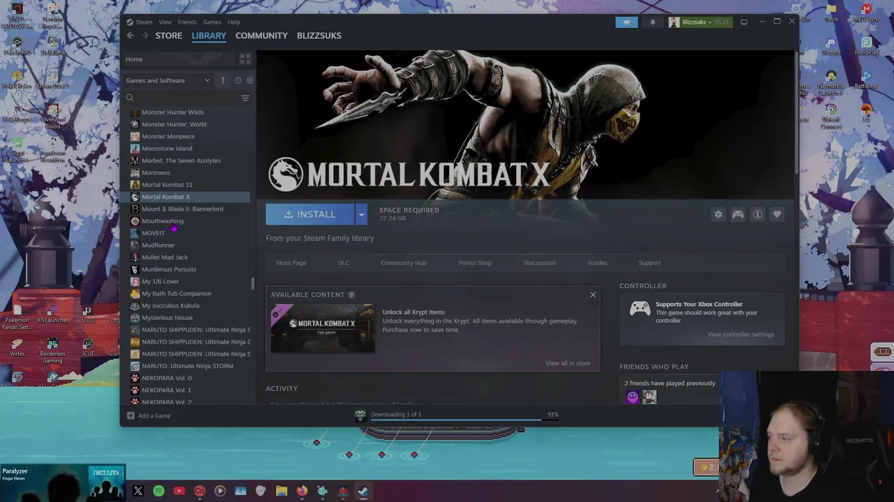Open the Blizzsuks account dropdown

(x=700, y=22)
